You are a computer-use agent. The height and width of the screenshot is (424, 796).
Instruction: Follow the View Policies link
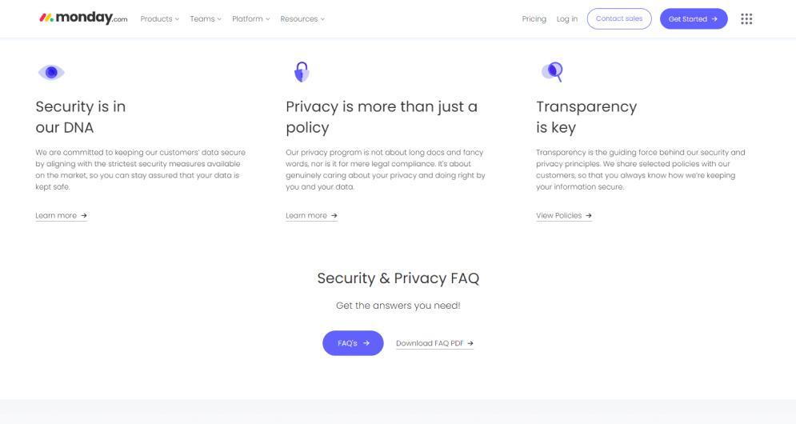[x=558, y=216]
